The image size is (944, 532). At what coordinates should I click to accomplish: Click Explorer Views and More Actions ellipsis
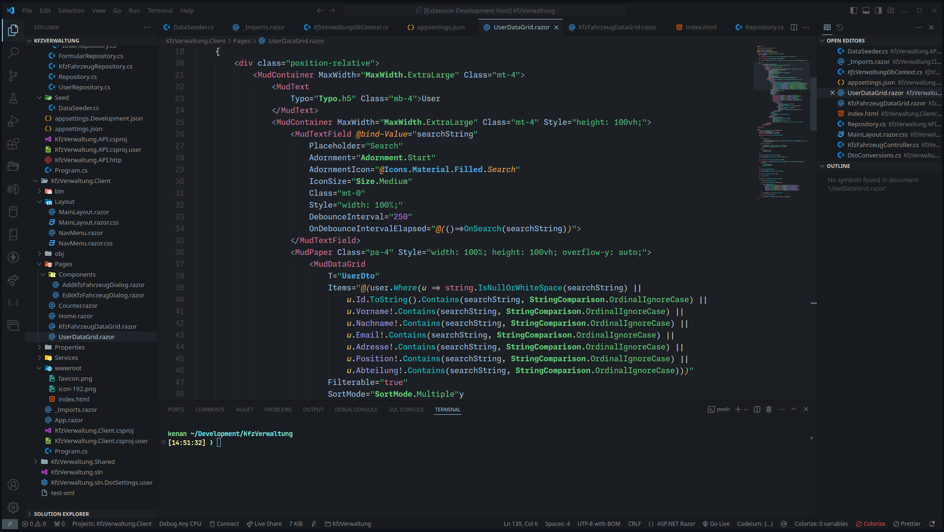tap(147, 27)
